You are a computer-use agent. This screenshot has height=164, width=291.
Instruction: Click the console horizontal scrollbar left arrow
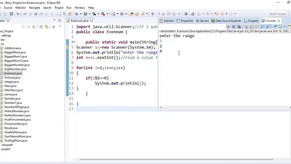(x=161, y=108)
